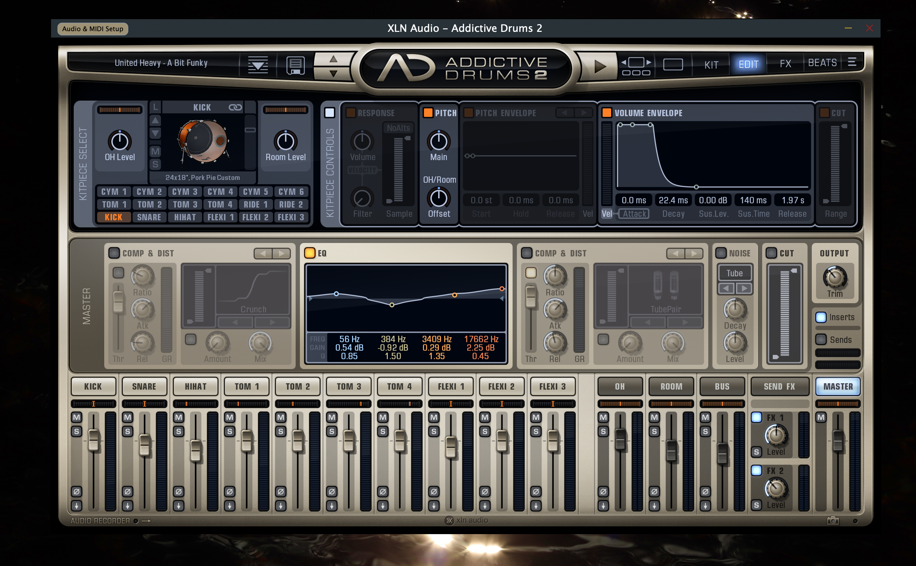Solo the TOM 3 channel
916x566 pixels.
coord(331,431)
